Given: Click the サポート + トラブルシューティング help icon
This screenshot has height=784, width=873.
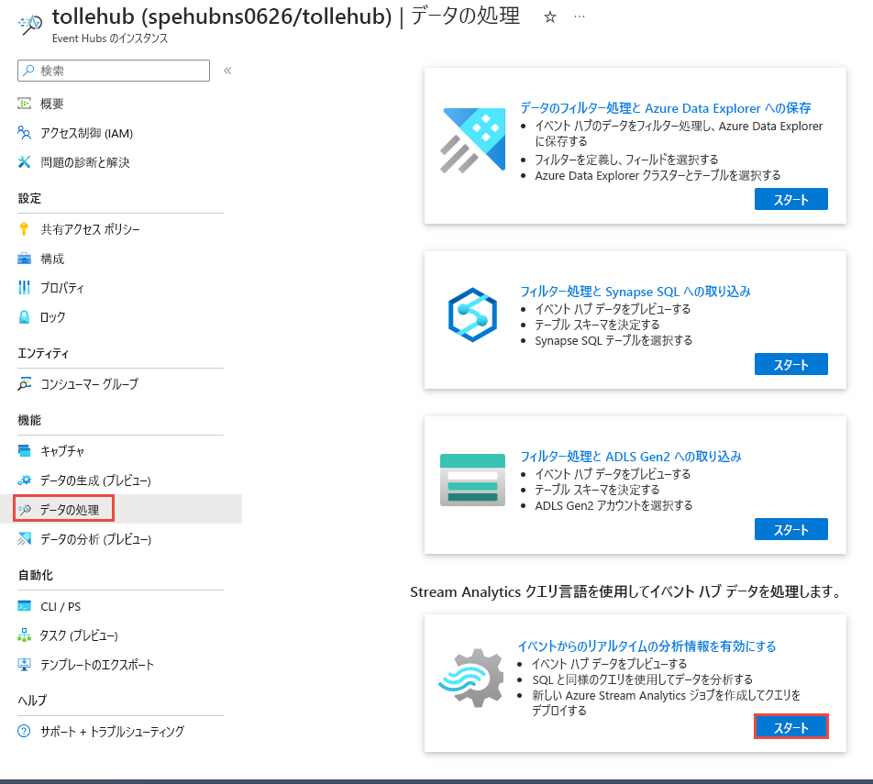Looking at the screenshot, I should tap(24, 731).
